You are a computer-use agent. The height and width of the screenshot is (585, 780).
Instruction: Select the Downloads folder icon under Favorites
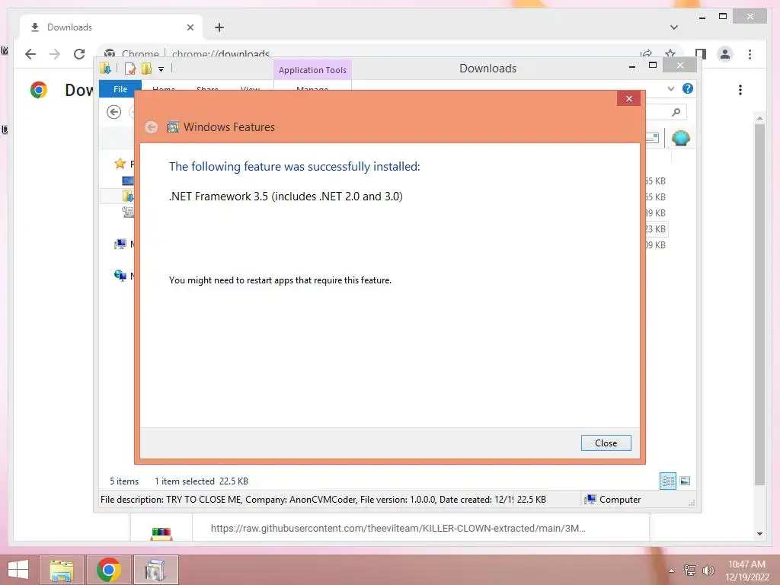(128, 196)
